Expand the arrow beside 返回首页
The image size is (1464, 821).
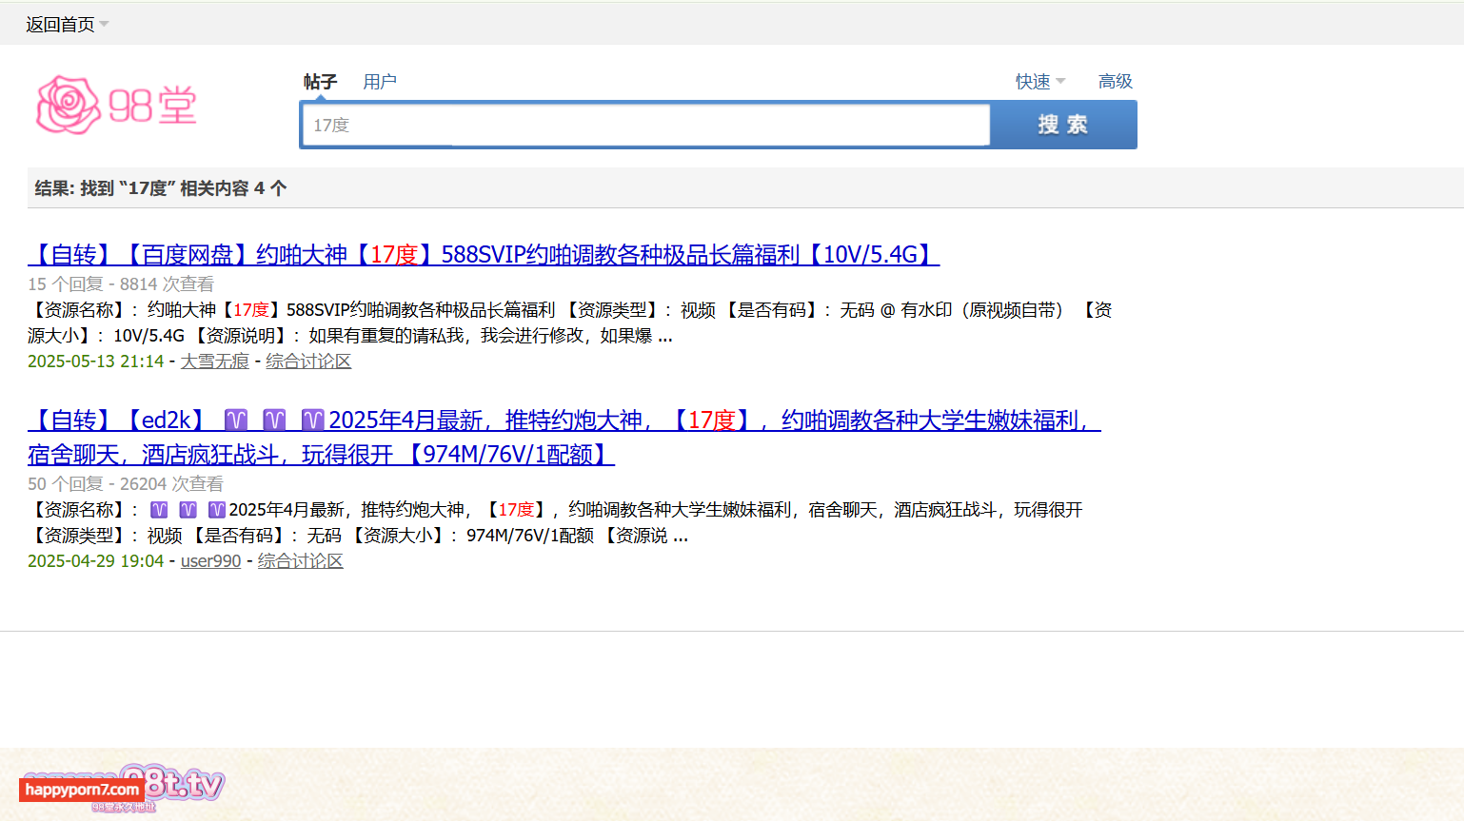[105, 25]
